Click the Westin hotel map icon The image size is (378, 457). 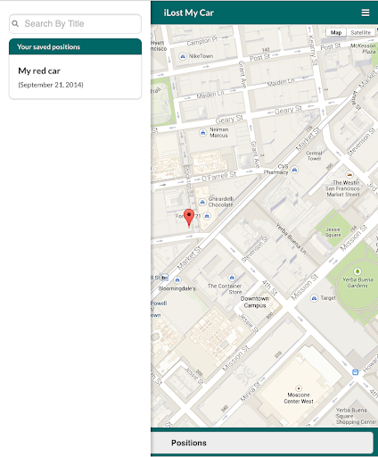pyautogui.click(x=349, y=174)
